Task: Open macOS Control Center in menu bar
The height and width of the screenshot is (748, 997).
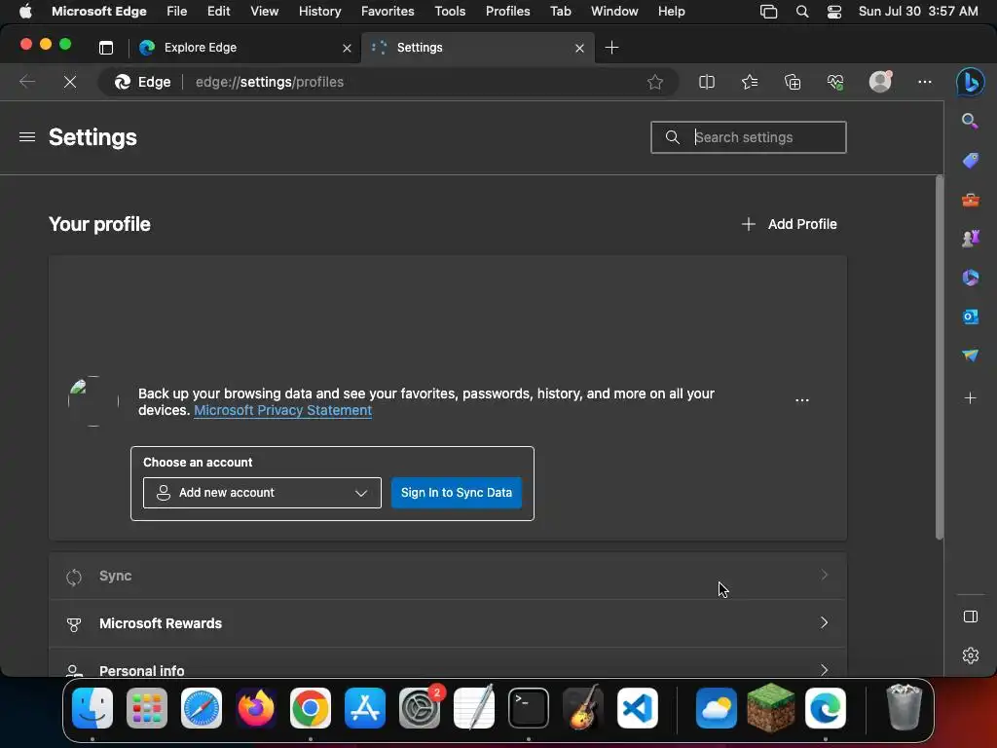Action: (834, 12)
